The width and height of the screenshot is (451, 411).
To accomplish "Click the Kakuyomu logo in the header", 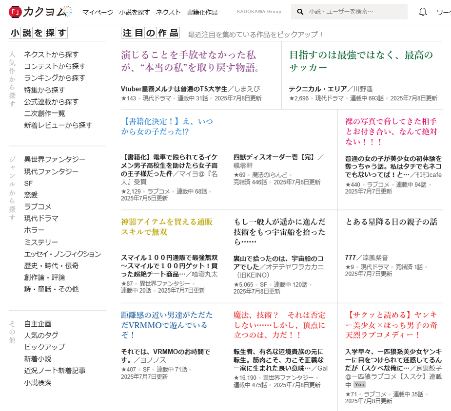I will pos(40,12).
